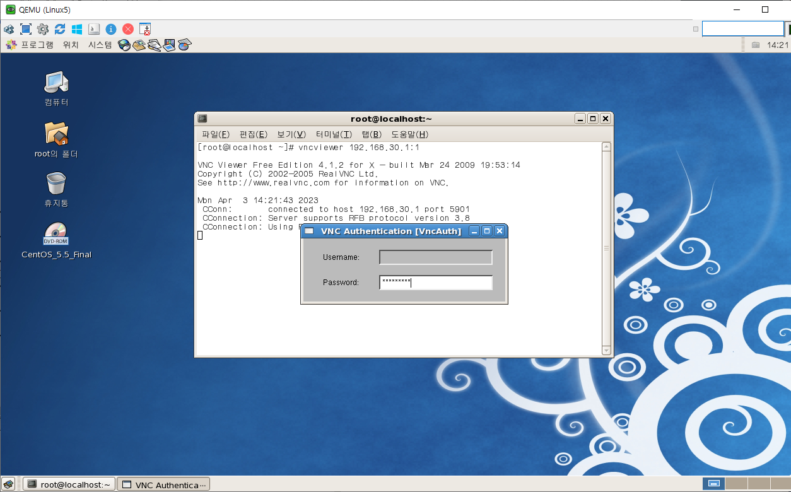
Task: Click the GNOME foot applications logo icon
Action: pyautogui.click(x=11, y=45)
